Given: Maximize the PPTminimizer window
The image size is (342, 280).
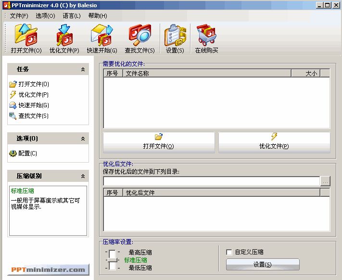Looking at the screenshot, I should click(x=328, y=5).
